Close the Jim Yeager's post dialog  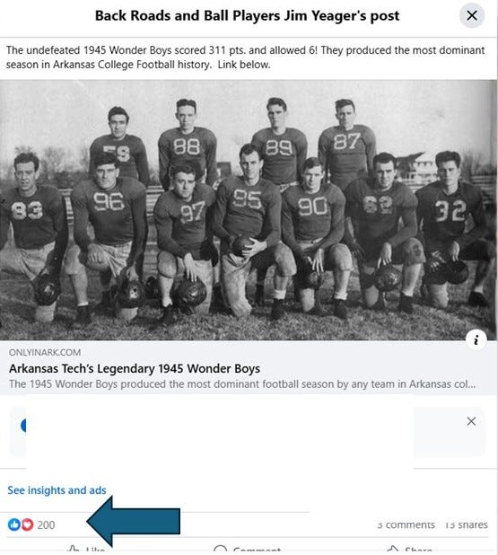click(x=472, y=15)
